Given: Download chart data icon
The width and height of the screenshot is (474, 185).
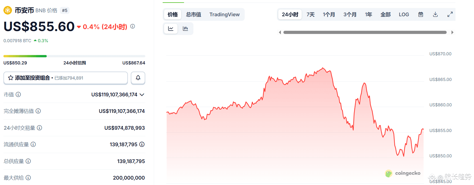Looking at the screenshot, I should [435, 15].
